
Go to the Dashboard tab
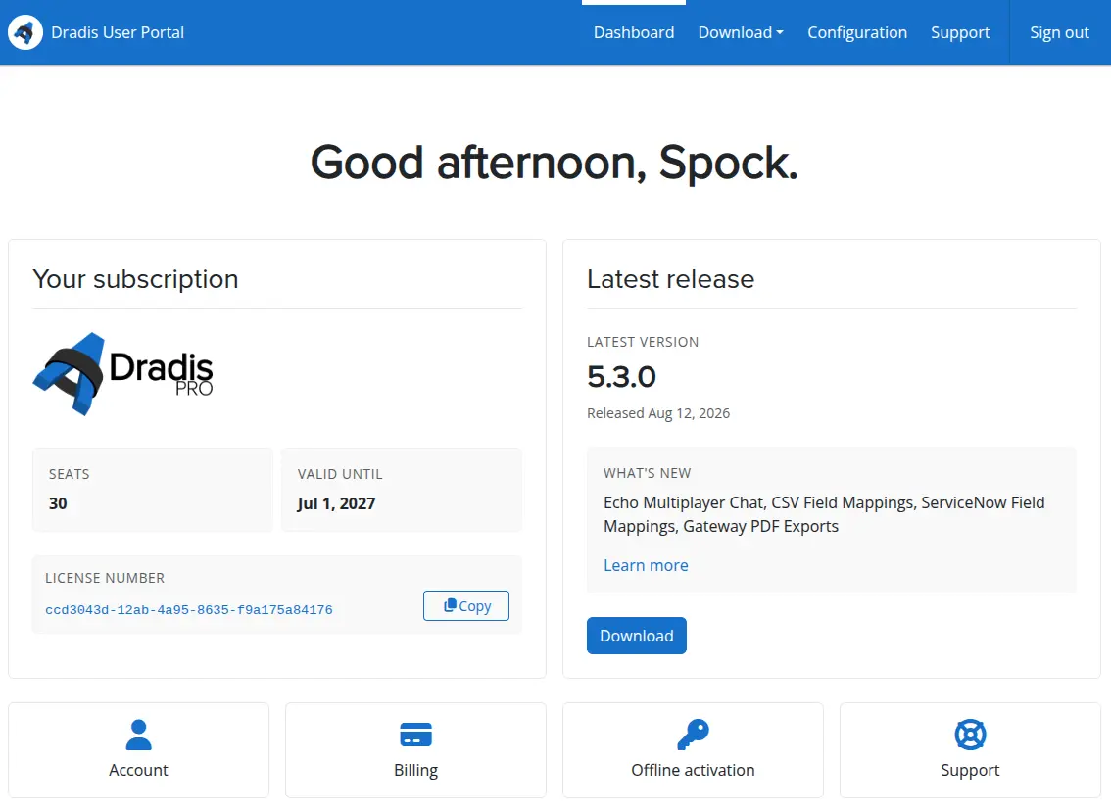[634, 32]
